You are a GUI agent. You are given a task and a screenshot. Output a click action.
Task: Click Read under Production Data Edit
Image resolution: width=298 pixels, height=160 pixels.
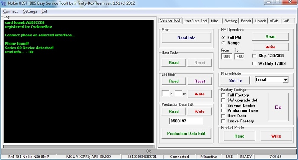pos(174,112)
